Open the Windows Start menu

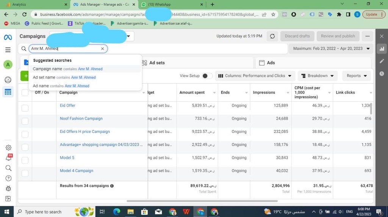click(7, 212)
